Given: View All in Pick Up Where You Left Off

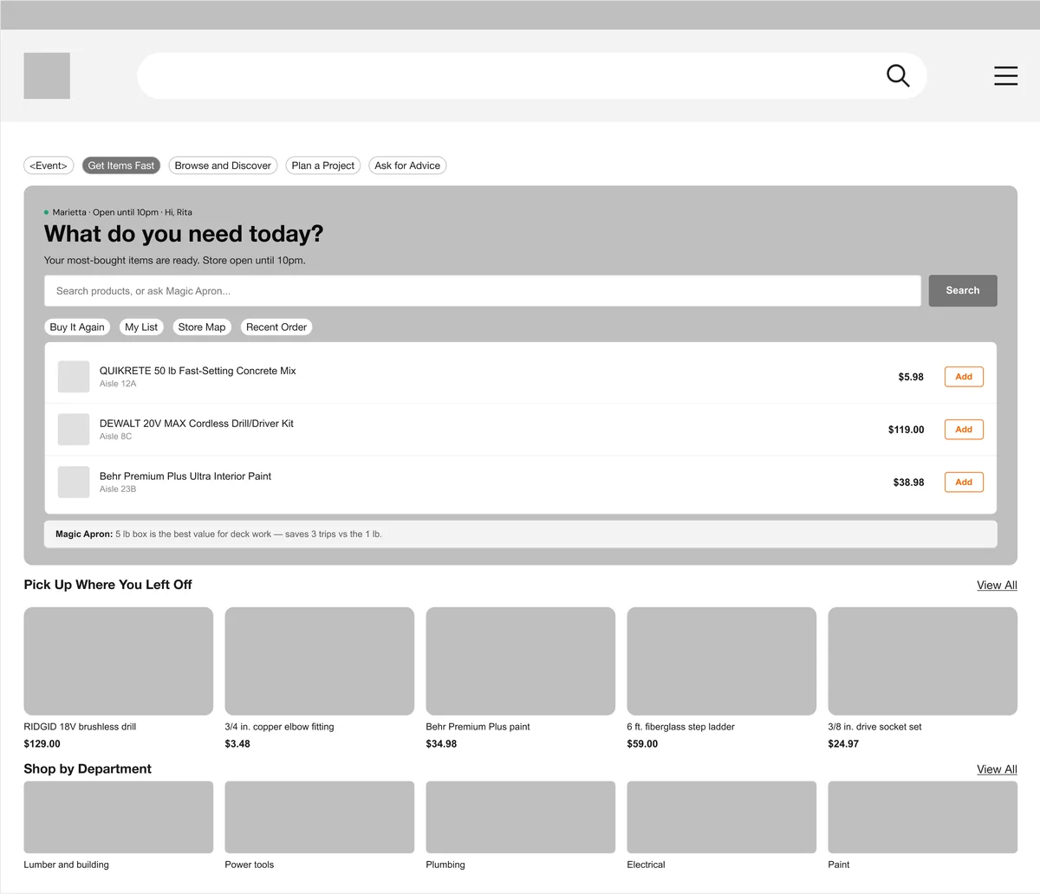Looking at the screenshot, I should coord(997,586).
